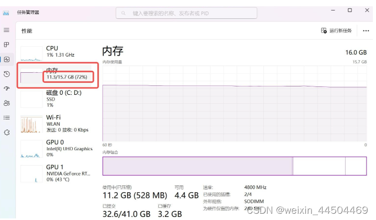376x220 pixels.
Task: Select the Wi-Fi performance item
Action: coord(58,124)
